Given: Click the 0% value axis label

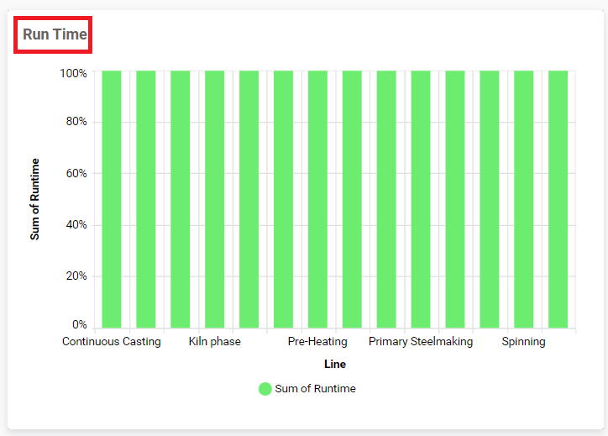Looking at the screenshot, I should (79, 325).
